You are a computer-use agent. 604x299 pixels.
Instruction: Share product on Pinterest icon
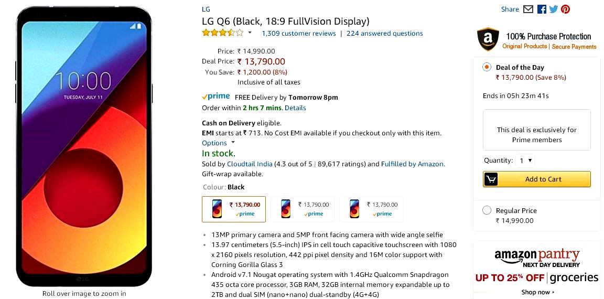click(566, 9)
